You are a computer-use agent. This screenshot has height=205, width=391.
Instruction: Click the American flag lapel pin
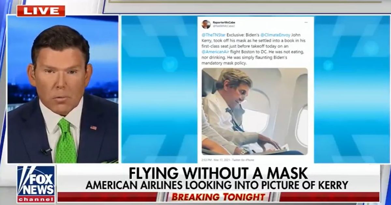pos(93,128)
